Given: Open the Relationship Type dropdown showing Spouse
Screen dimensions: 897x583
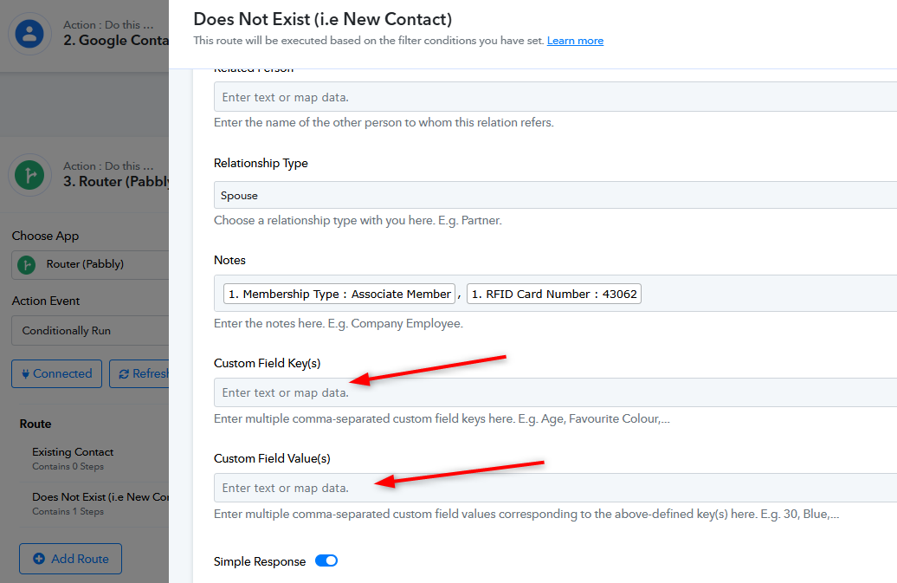Looking at the screenshot, I should (555, 195).
